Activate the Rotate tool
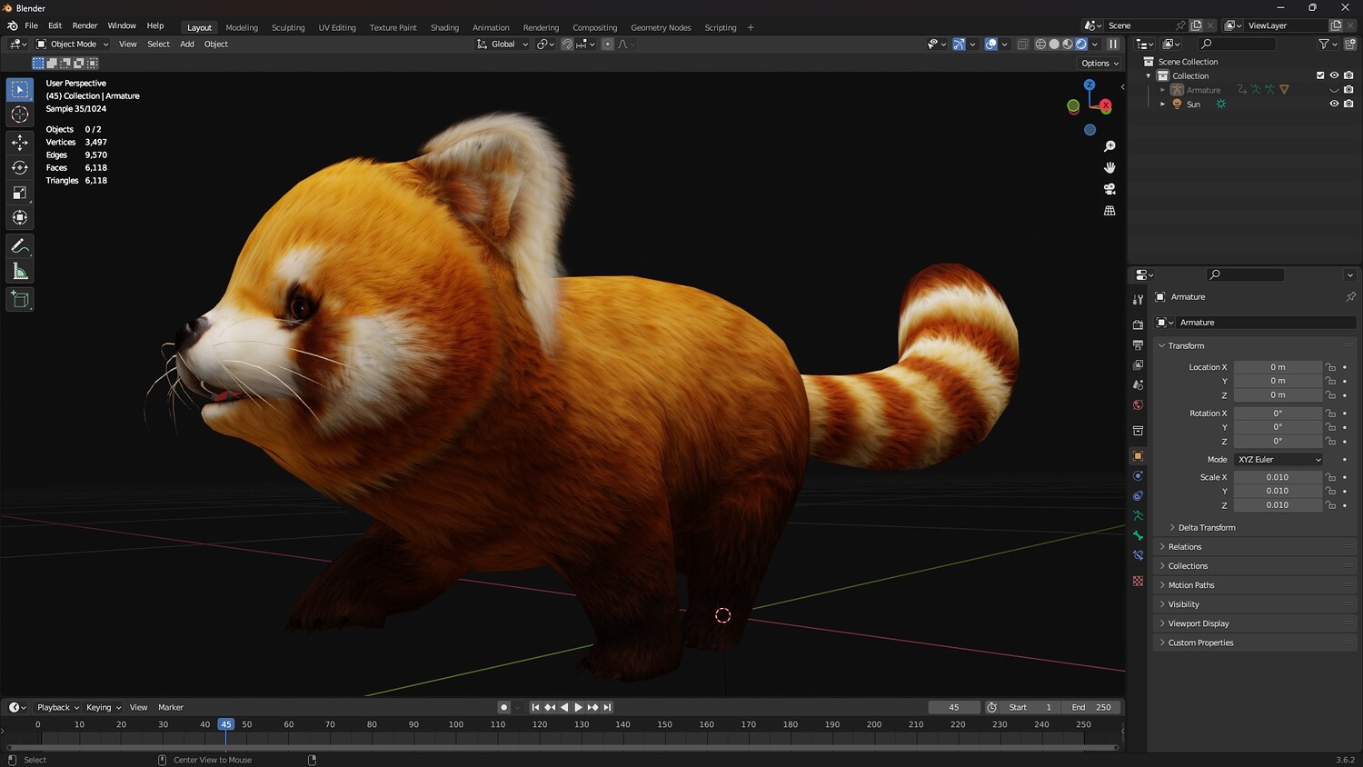This screenshot has width=1363, height=767. [x=20, y=167]
